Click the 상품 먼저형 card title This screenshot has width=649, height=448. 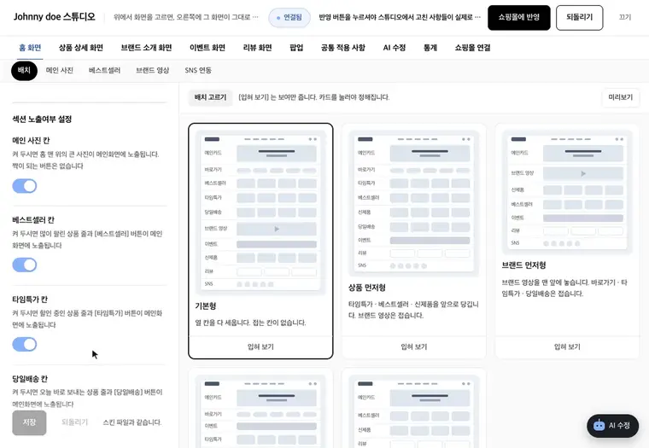tap(367, 288)
